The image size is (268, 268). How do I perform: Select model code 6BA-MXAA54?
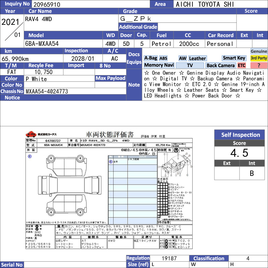click(42, 44)
